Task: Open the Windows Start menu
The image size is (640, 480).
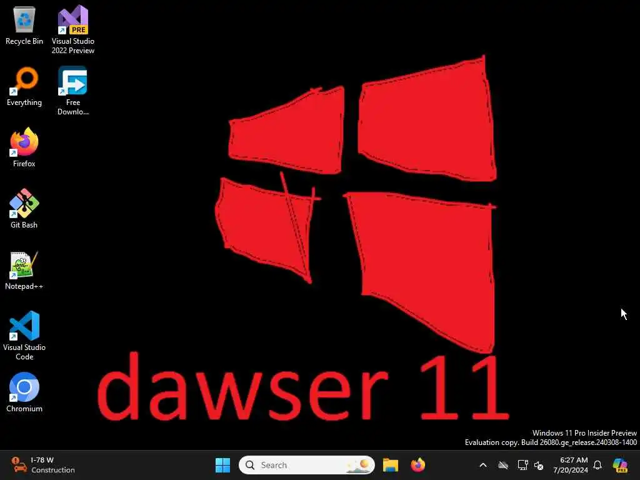Action: [223, 465]
